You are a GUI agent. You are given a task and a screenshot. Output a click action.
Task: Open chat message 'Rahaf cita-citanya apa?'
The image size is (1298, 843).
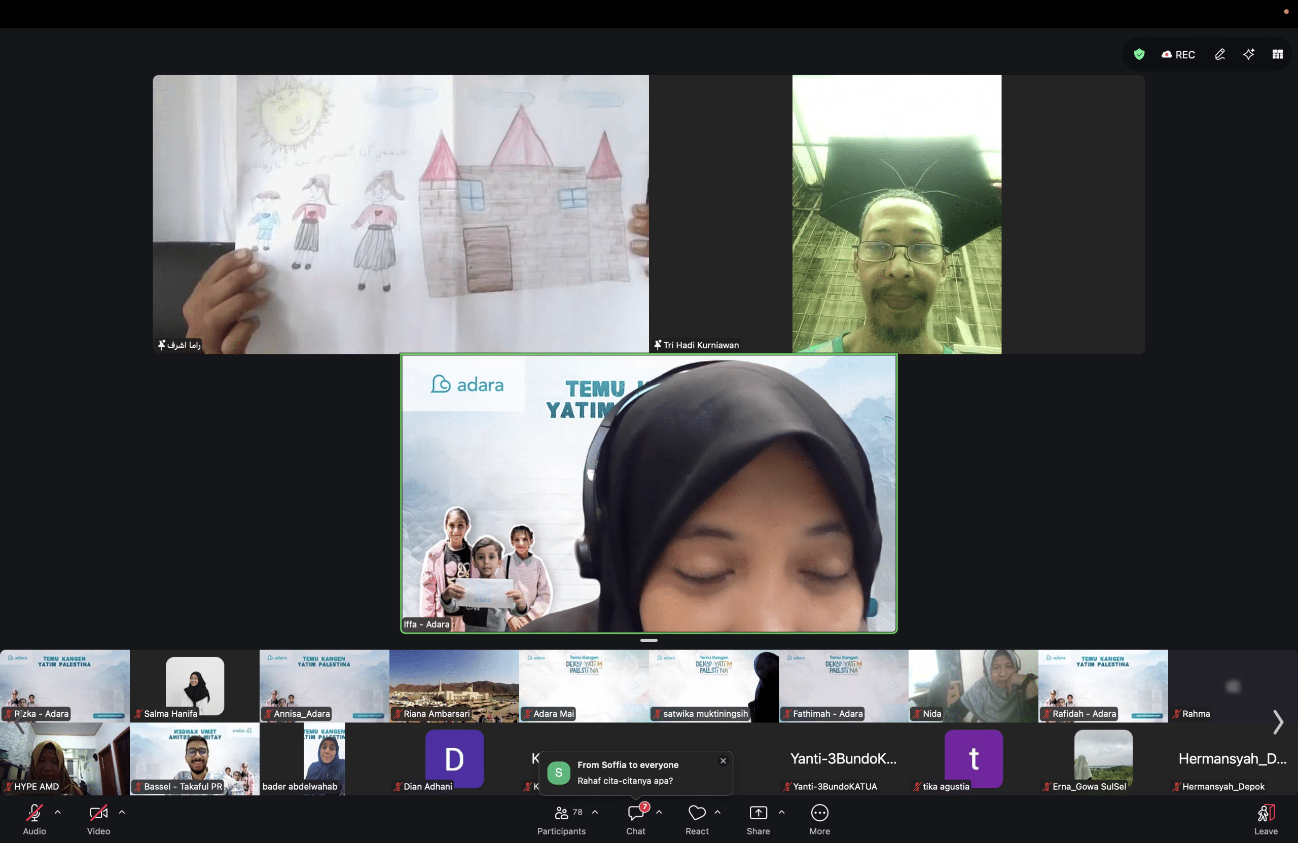(625, 780)
